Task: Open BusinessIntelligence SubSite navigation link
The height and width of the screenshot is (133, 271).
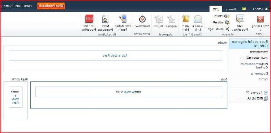Action: pyautogui.click(x=250, y=44)
